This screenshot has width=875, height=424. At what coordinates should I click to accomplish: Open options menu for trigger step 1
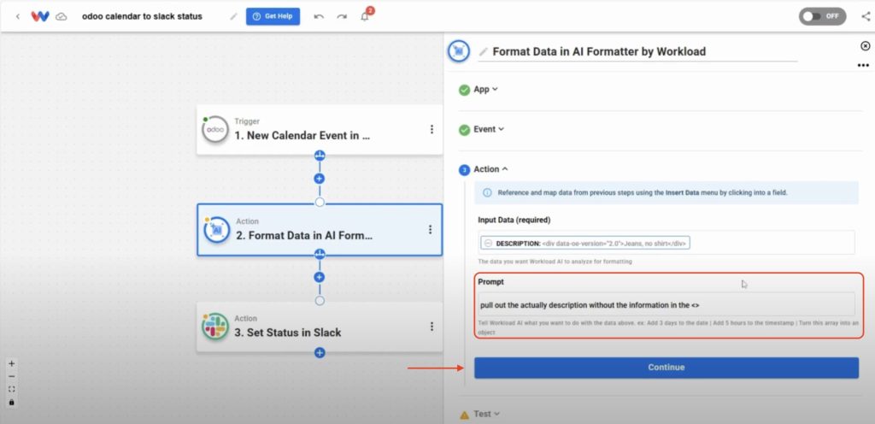432,129
